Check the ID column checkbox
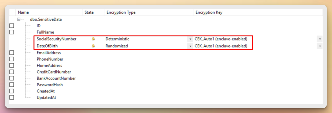The image size is (332, 113). (x=11, y=26)
